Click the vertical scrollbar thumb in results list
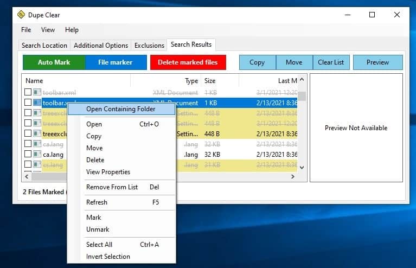This screenshot has width=416, height=268. tap(302, 96)
